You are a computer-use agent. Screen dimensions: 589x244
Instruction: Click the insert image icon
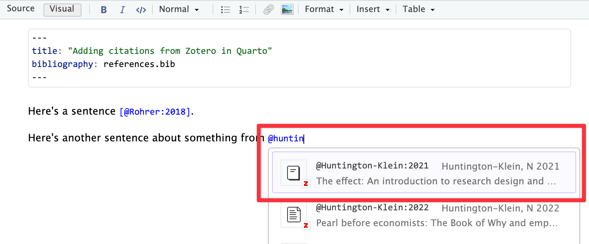287,10
